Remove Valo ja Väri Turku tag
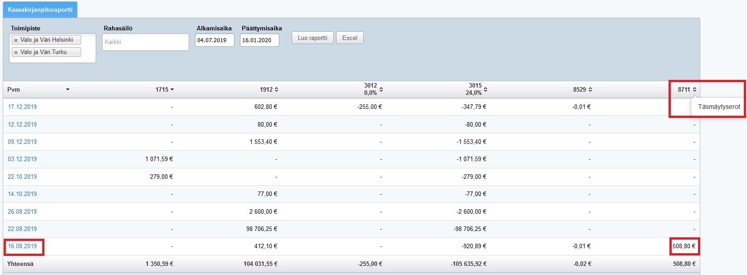 (x=16, y=53)
